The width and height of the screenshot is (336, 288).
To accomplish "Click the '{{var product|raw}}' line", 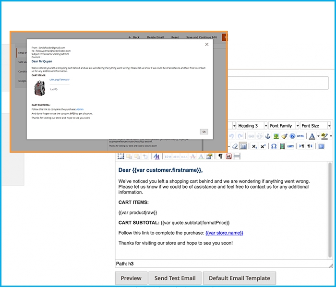I will tap(138, 213).
